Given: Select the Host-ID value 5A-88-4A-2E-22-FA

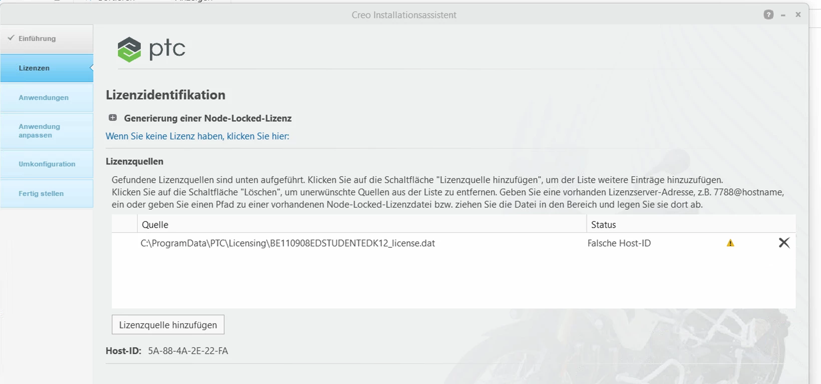Looking at the screenshot, I should (x=188, y=351).
